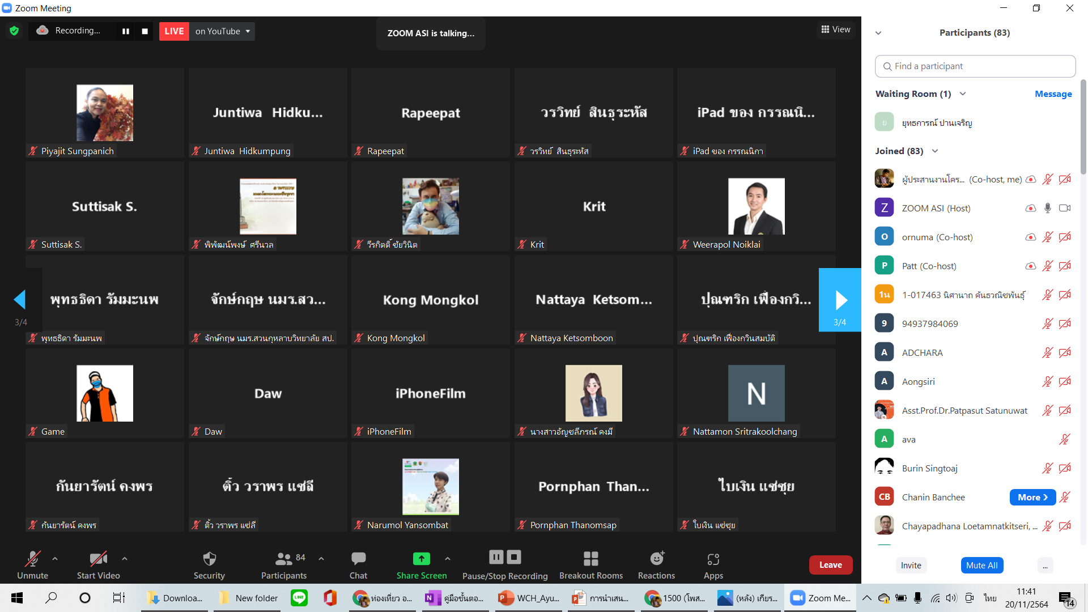Go to previous gallery page
The height and width of the screenshot is (612, 1088).
[x=20, y=300]
